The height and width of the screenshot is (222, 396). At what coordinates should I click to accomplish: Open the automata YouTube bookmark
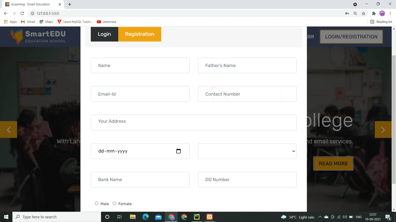point(106,22)
